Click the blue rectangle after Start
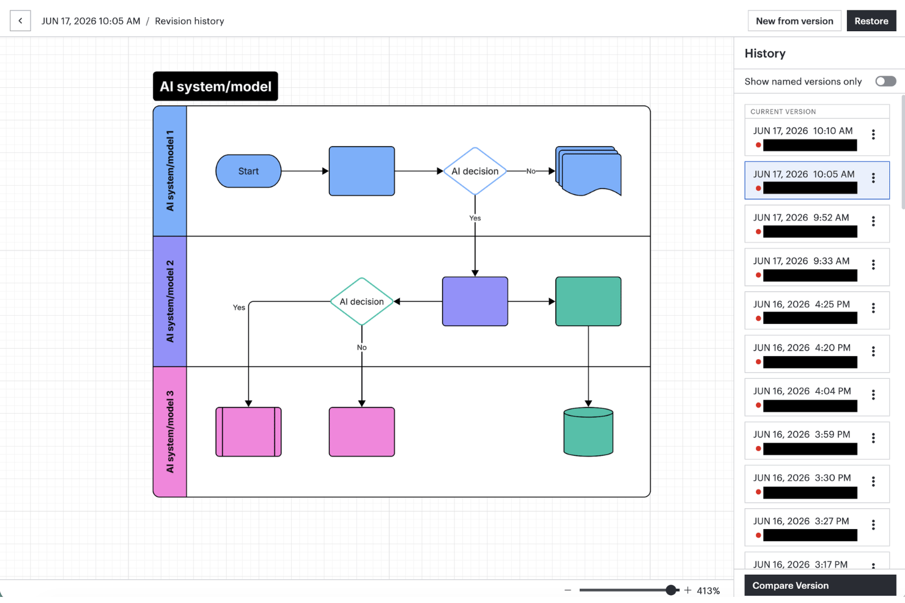The image size is (905, 603). [x=362, y=171]
